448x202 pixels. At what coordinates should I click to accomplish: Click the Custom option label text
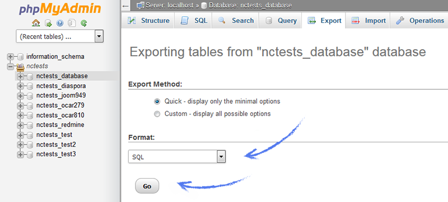[217, 114]
